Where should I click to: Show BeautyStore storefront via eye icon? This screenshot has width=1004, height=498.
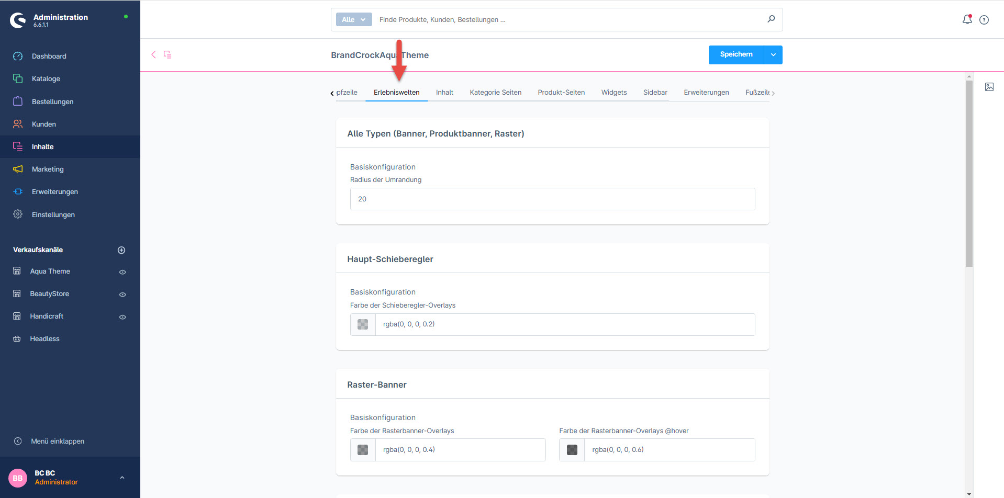tap(122, 295)
